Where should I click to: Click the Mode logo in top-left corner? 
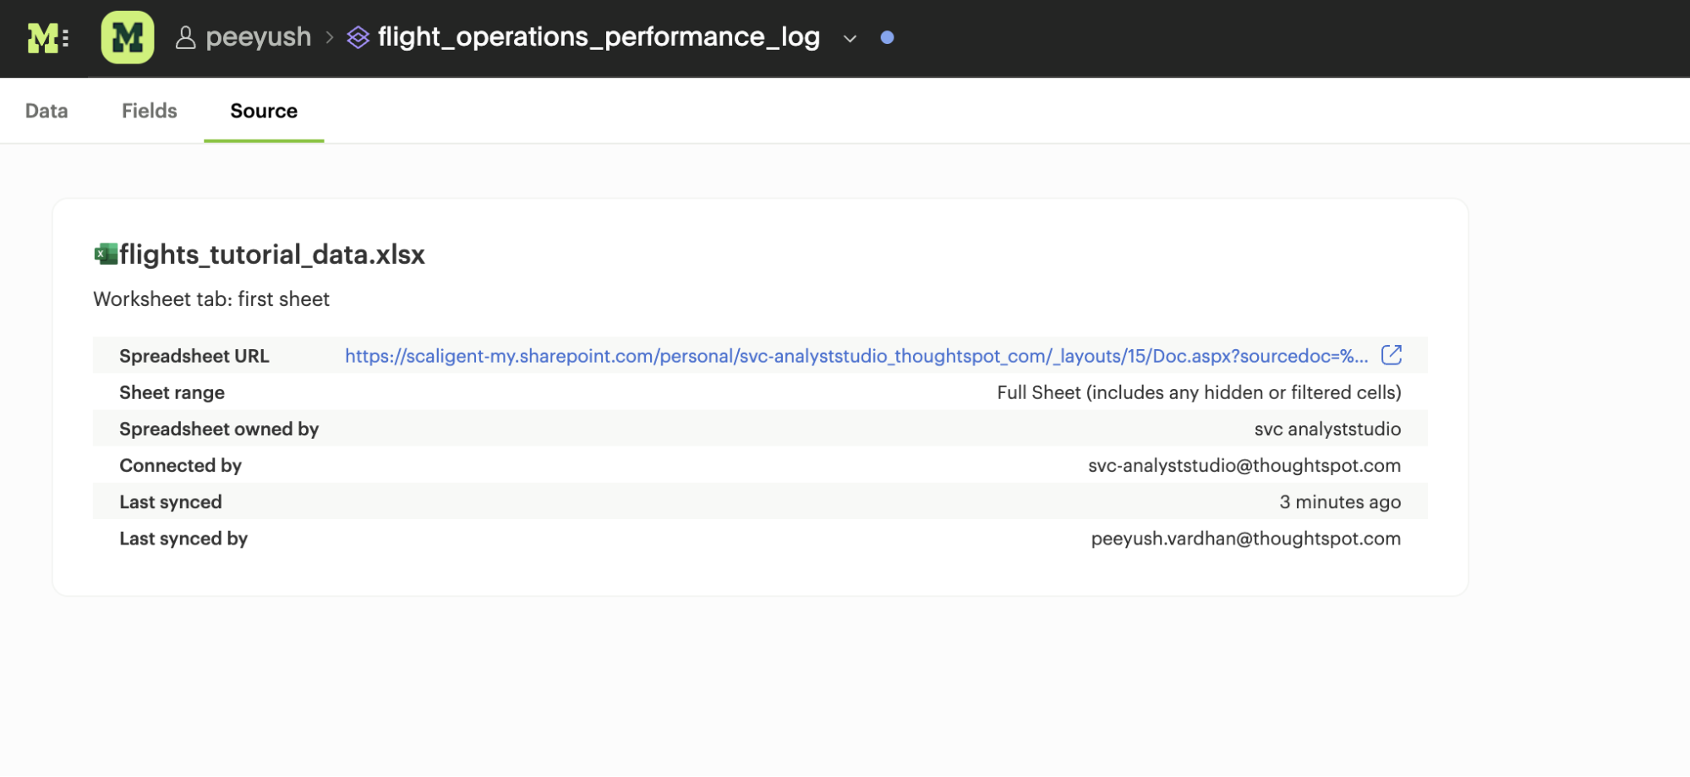[47, 38]
